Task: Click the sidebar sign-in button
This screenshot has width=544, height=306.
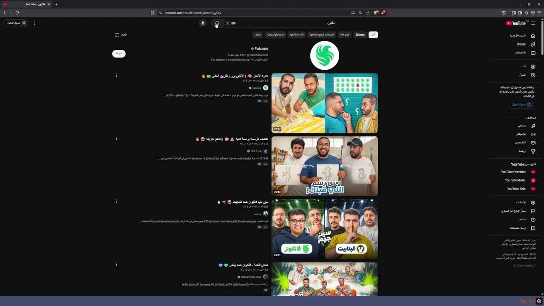Action: (521, 105)
